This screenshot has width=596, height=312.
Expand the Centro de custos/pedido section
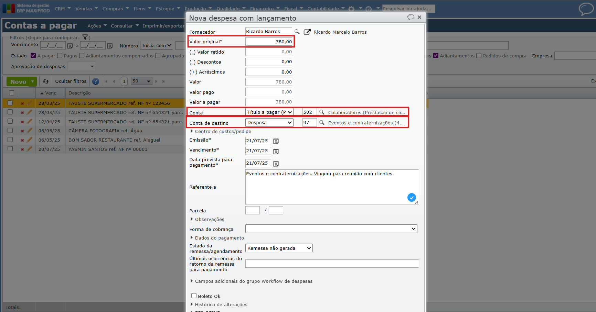pos(221,131)
